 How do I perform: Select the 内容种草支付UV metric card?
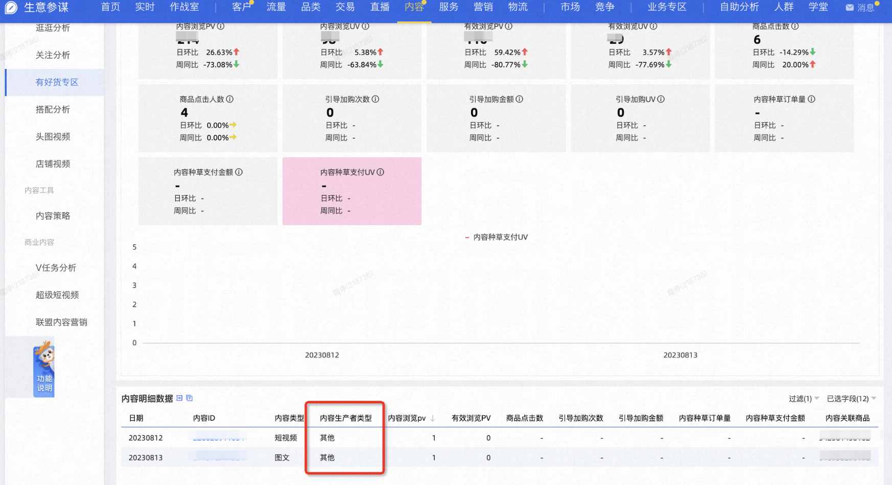[352, 191]
